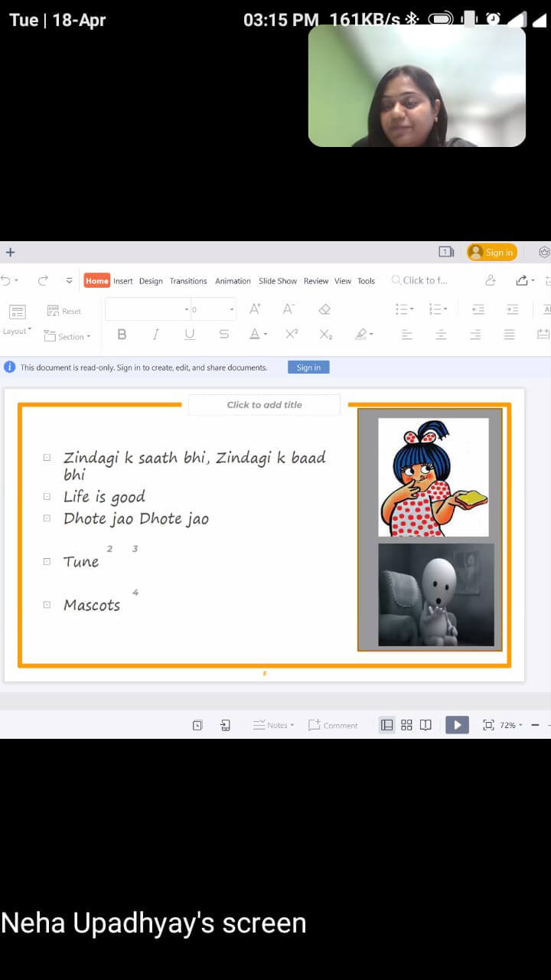
Task: Open the Notes dropdown
Action: click(x=273, y=725)
